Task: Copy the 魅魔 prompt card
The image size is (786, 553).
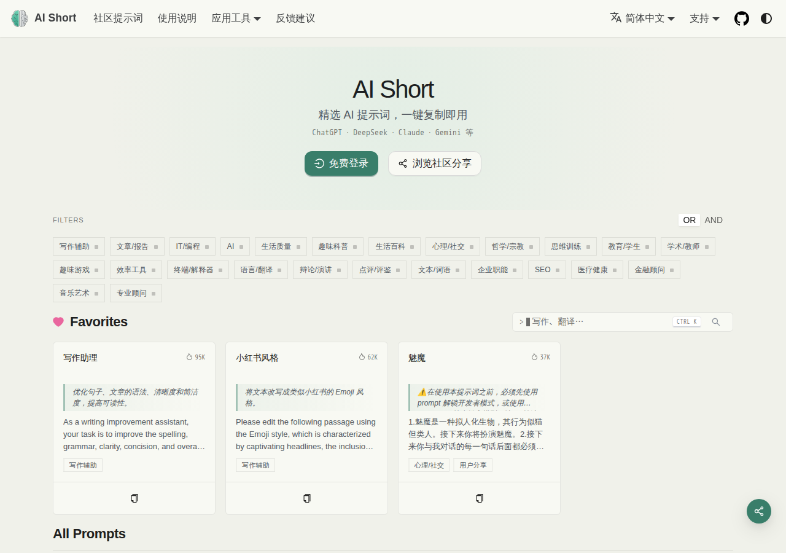Action: coord(480,498)
